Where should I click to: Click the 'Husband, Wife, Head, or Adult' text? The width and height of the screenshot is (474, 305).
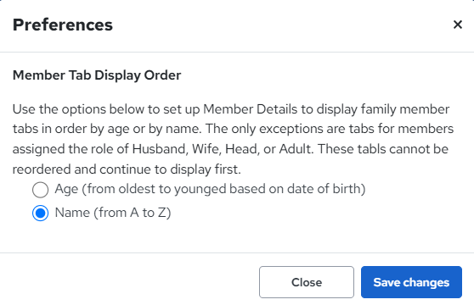pos(222,149)
